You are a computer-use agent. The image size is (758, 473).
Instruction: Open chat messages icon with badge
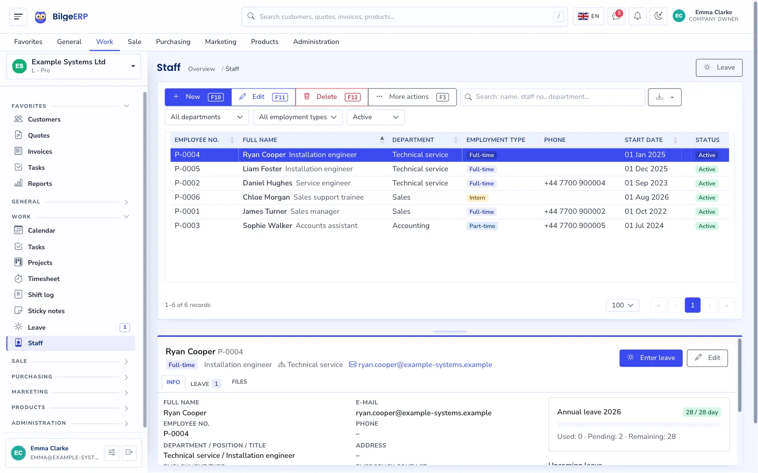[x=616, y=17]
